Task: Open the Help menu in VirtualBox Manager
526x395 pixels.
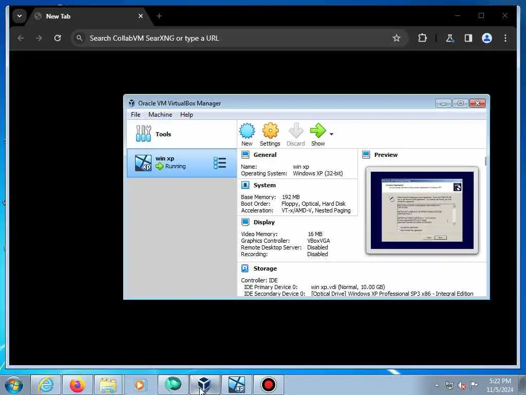Action: [x=186, y=115]
